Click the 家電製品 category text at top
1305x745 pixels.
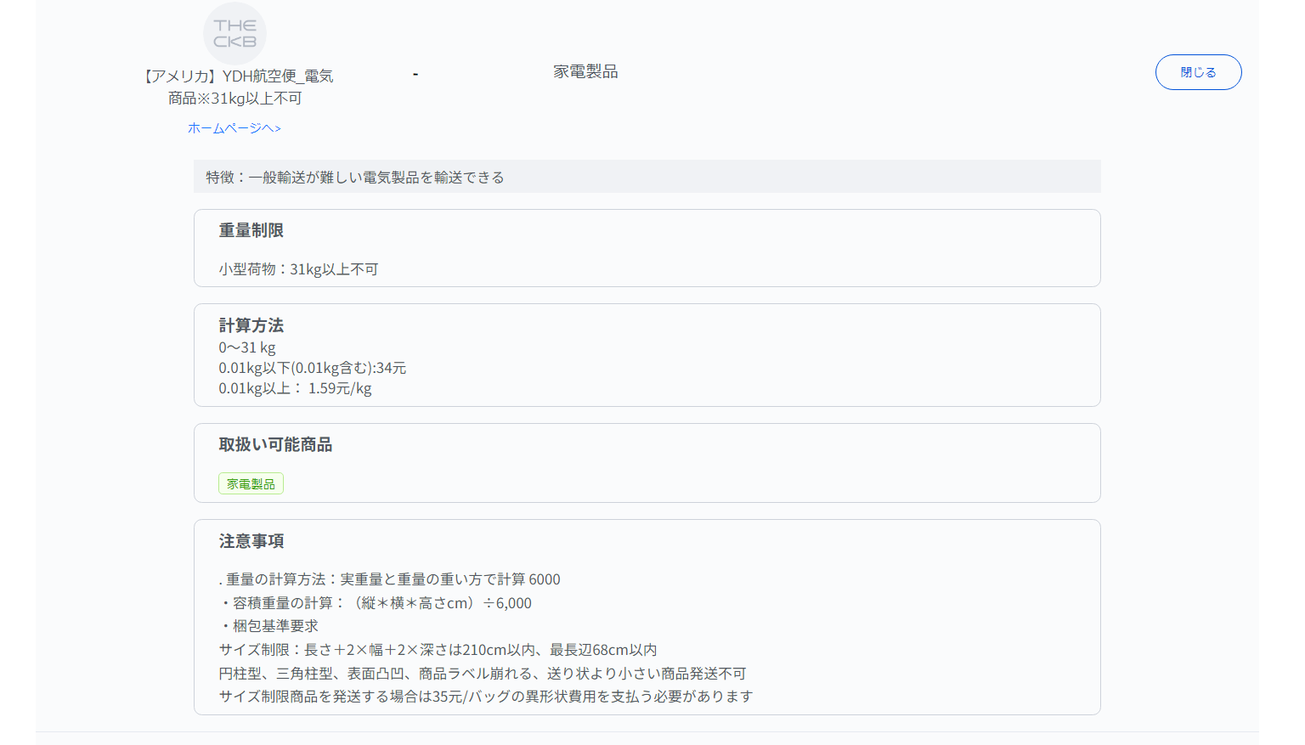coord(585,72)
